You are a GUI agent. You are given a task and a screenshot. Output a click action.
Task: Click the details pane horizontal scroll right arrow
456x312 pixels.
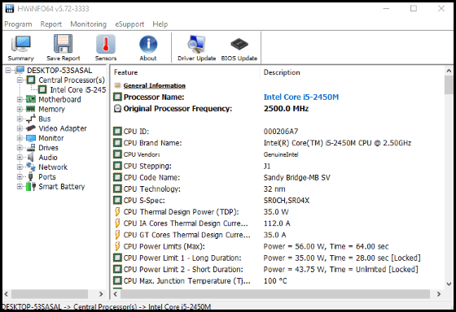click(439, 294)
